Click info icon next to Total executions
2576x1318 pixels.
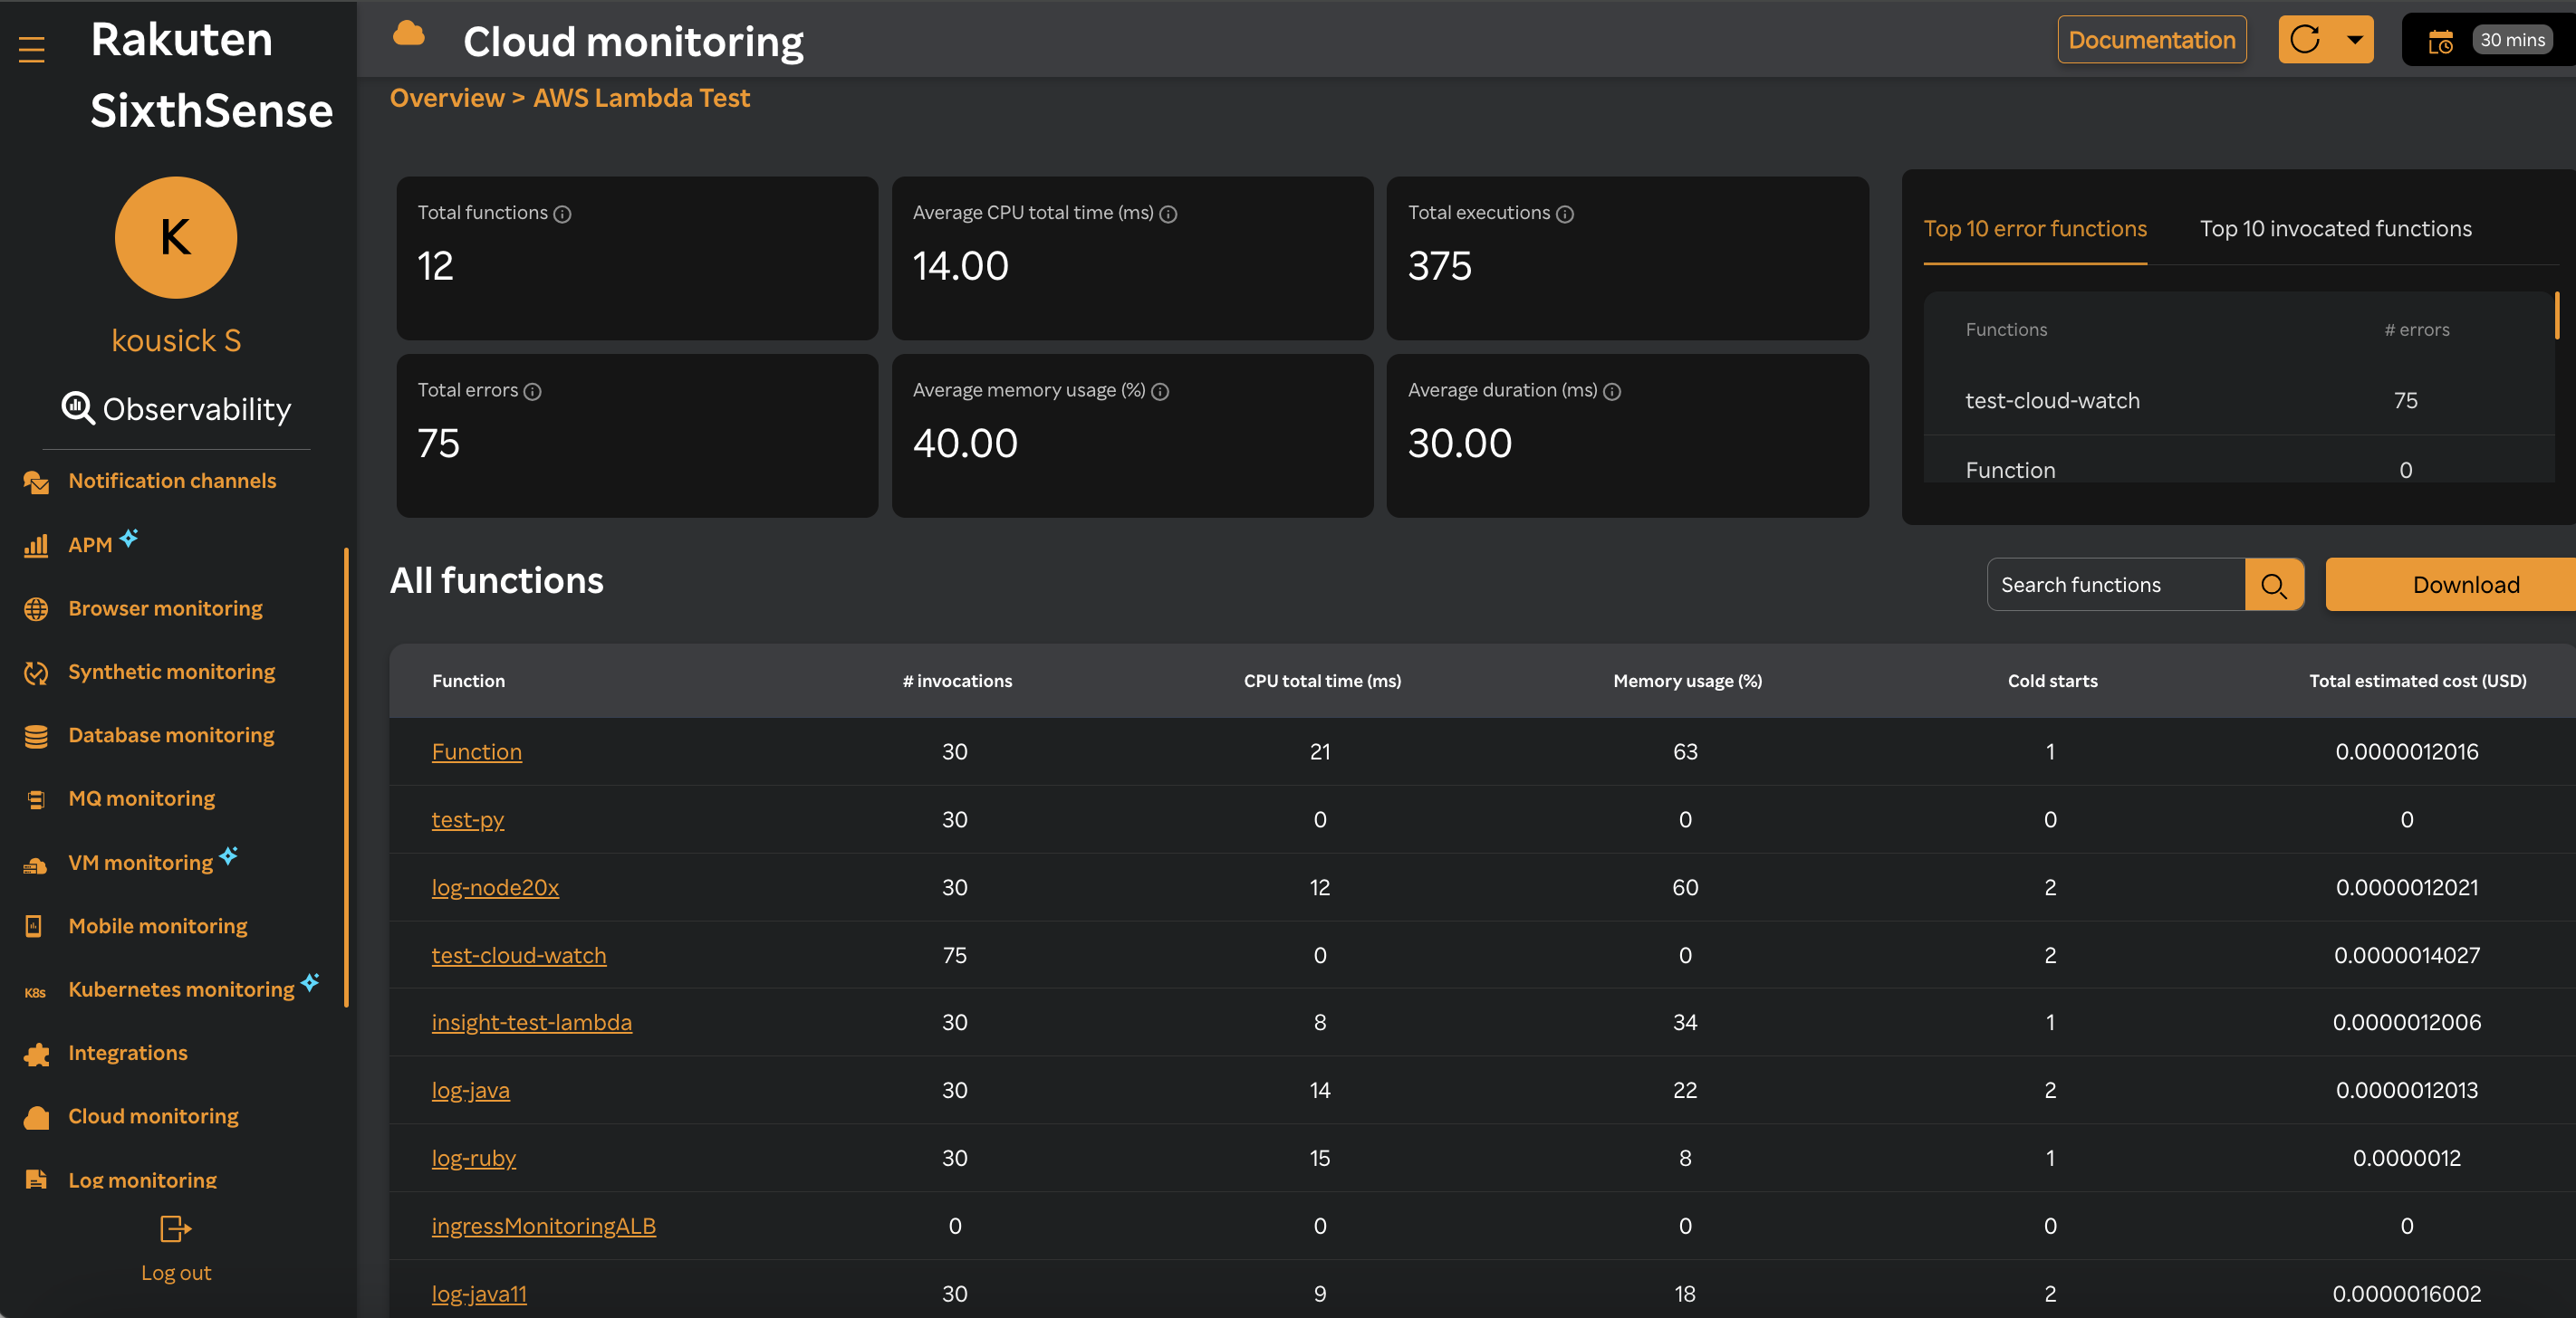[1564, 214]
